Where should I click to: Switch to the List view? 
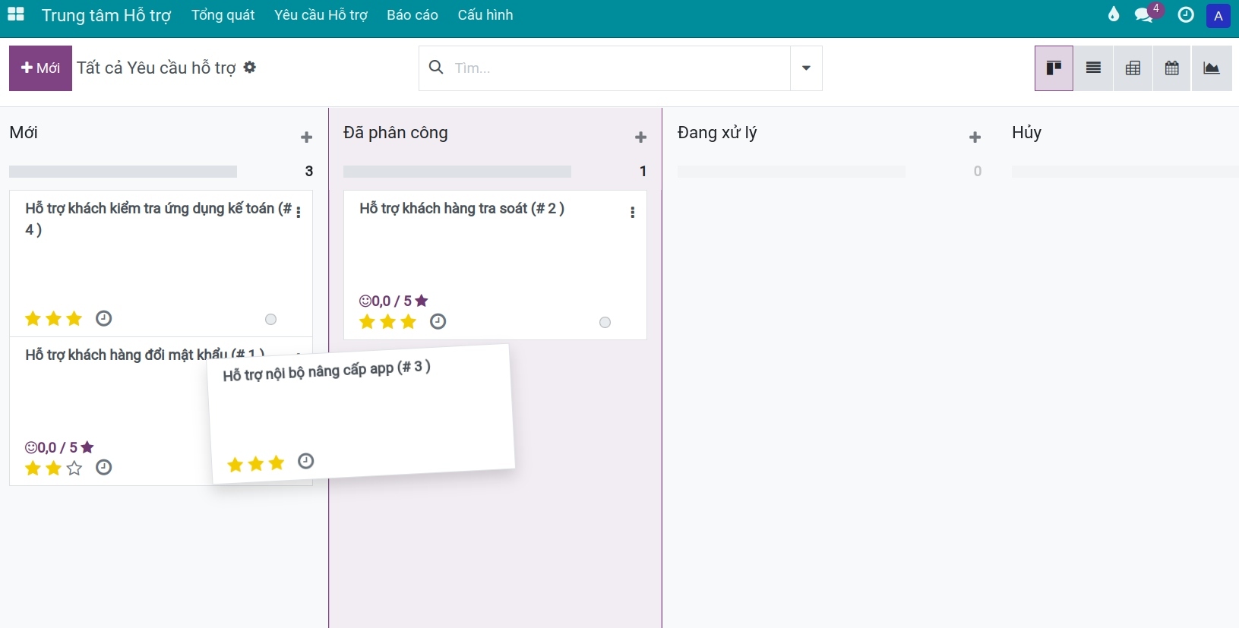tap(1093, 68)
